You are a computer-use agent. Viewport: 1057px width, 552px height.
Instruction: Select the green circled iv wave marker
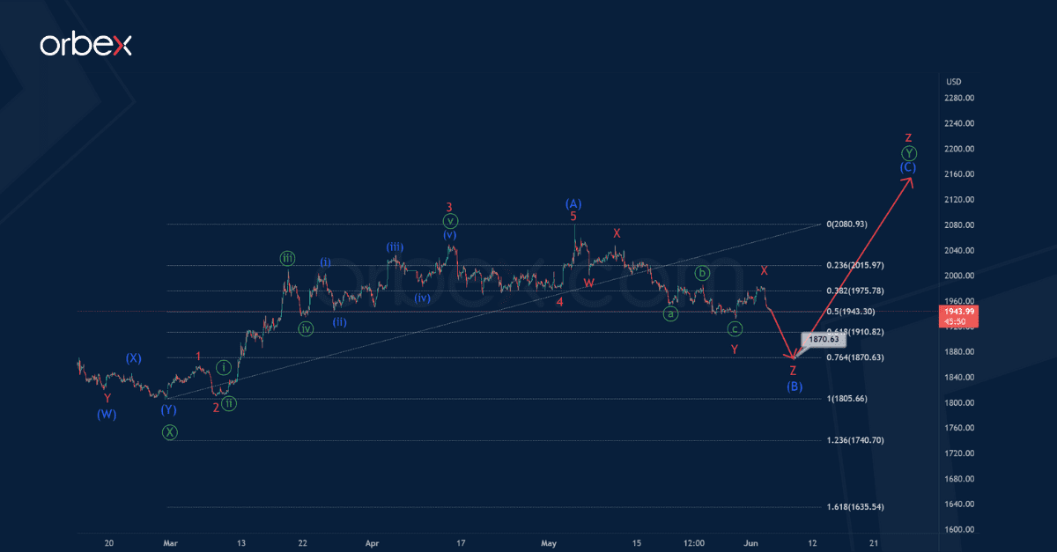point(306,328)
